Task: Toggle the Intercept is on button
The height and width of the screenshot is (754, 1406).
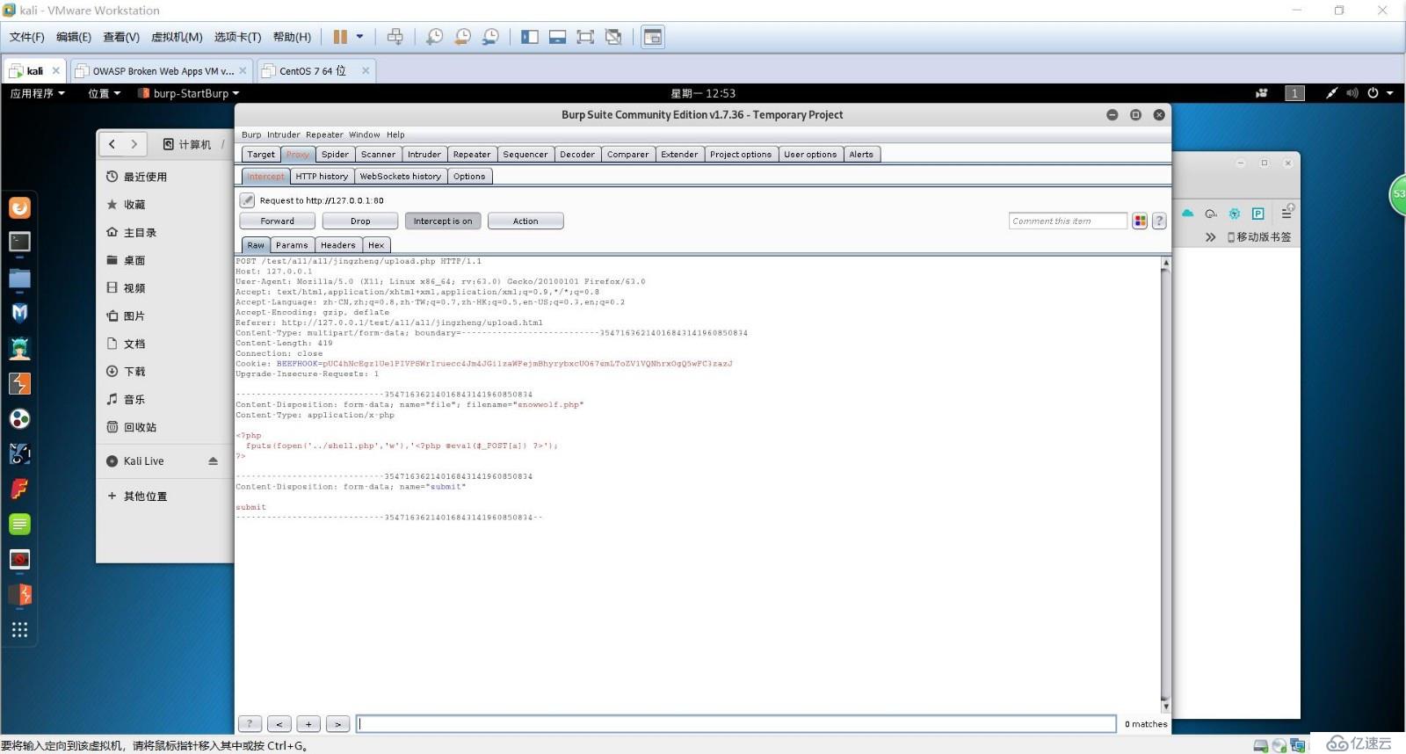Action: [x=443, y=221]
